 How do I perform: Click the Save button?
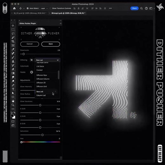pyautogui.click(x=51, y=44)
